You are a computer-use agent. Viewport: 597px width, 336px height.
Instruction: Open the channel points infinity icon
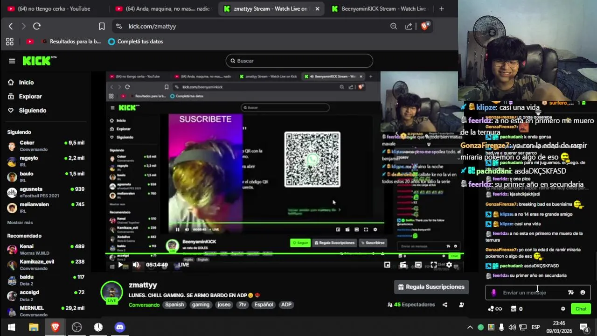495,309
